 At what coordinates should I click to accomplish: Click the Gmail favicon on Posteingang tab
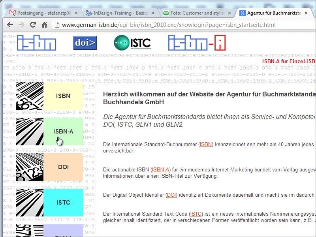(13, 13)
